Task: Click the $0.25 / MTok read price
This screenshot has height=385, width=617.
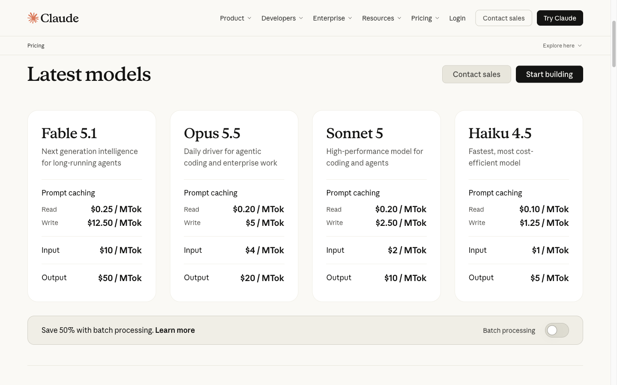Action: pos(116,209)
